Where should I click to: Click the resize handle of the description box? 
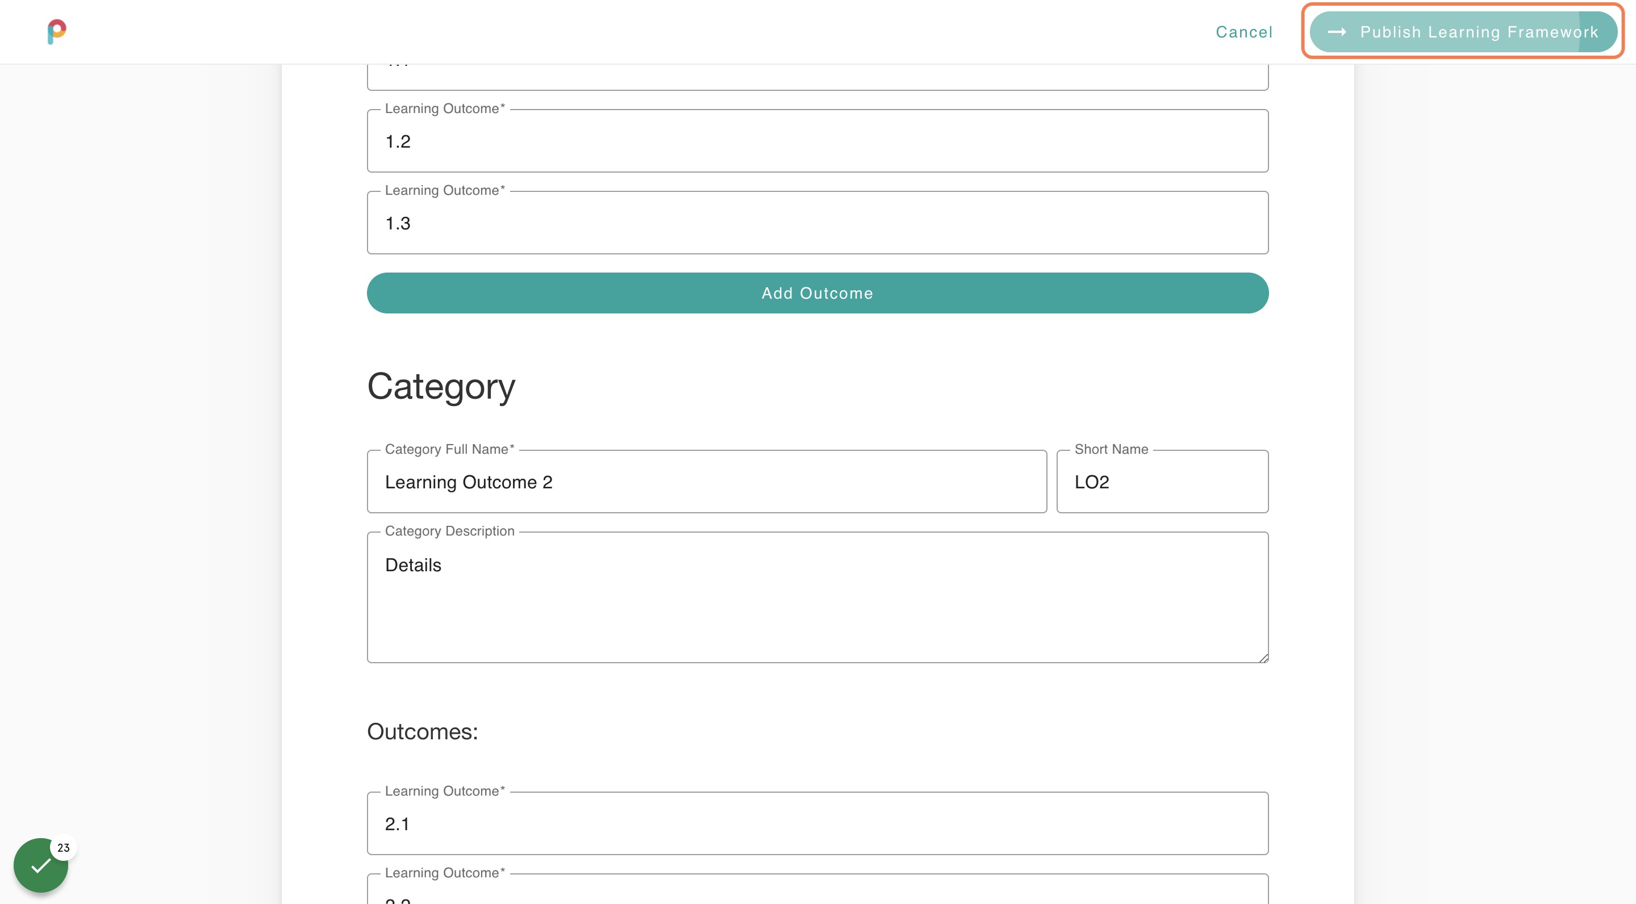tap(1263, 658)
